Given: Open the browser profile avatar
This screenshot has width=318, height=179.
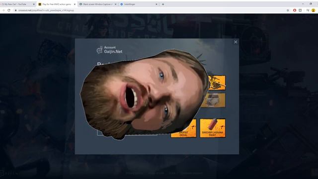Looking at the screenshot, I should (314, 10).
